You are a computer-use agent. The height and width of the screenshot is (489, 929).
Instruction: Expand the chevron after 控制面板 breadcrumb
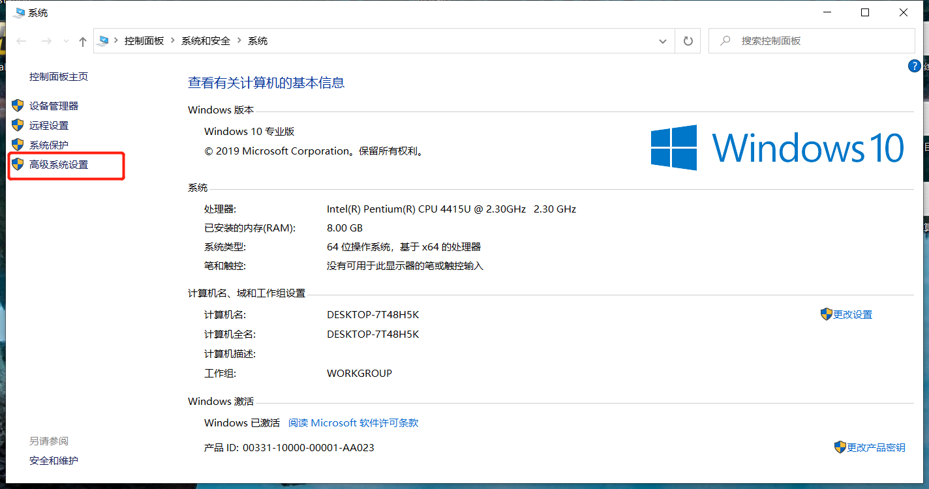click(173, 40)
